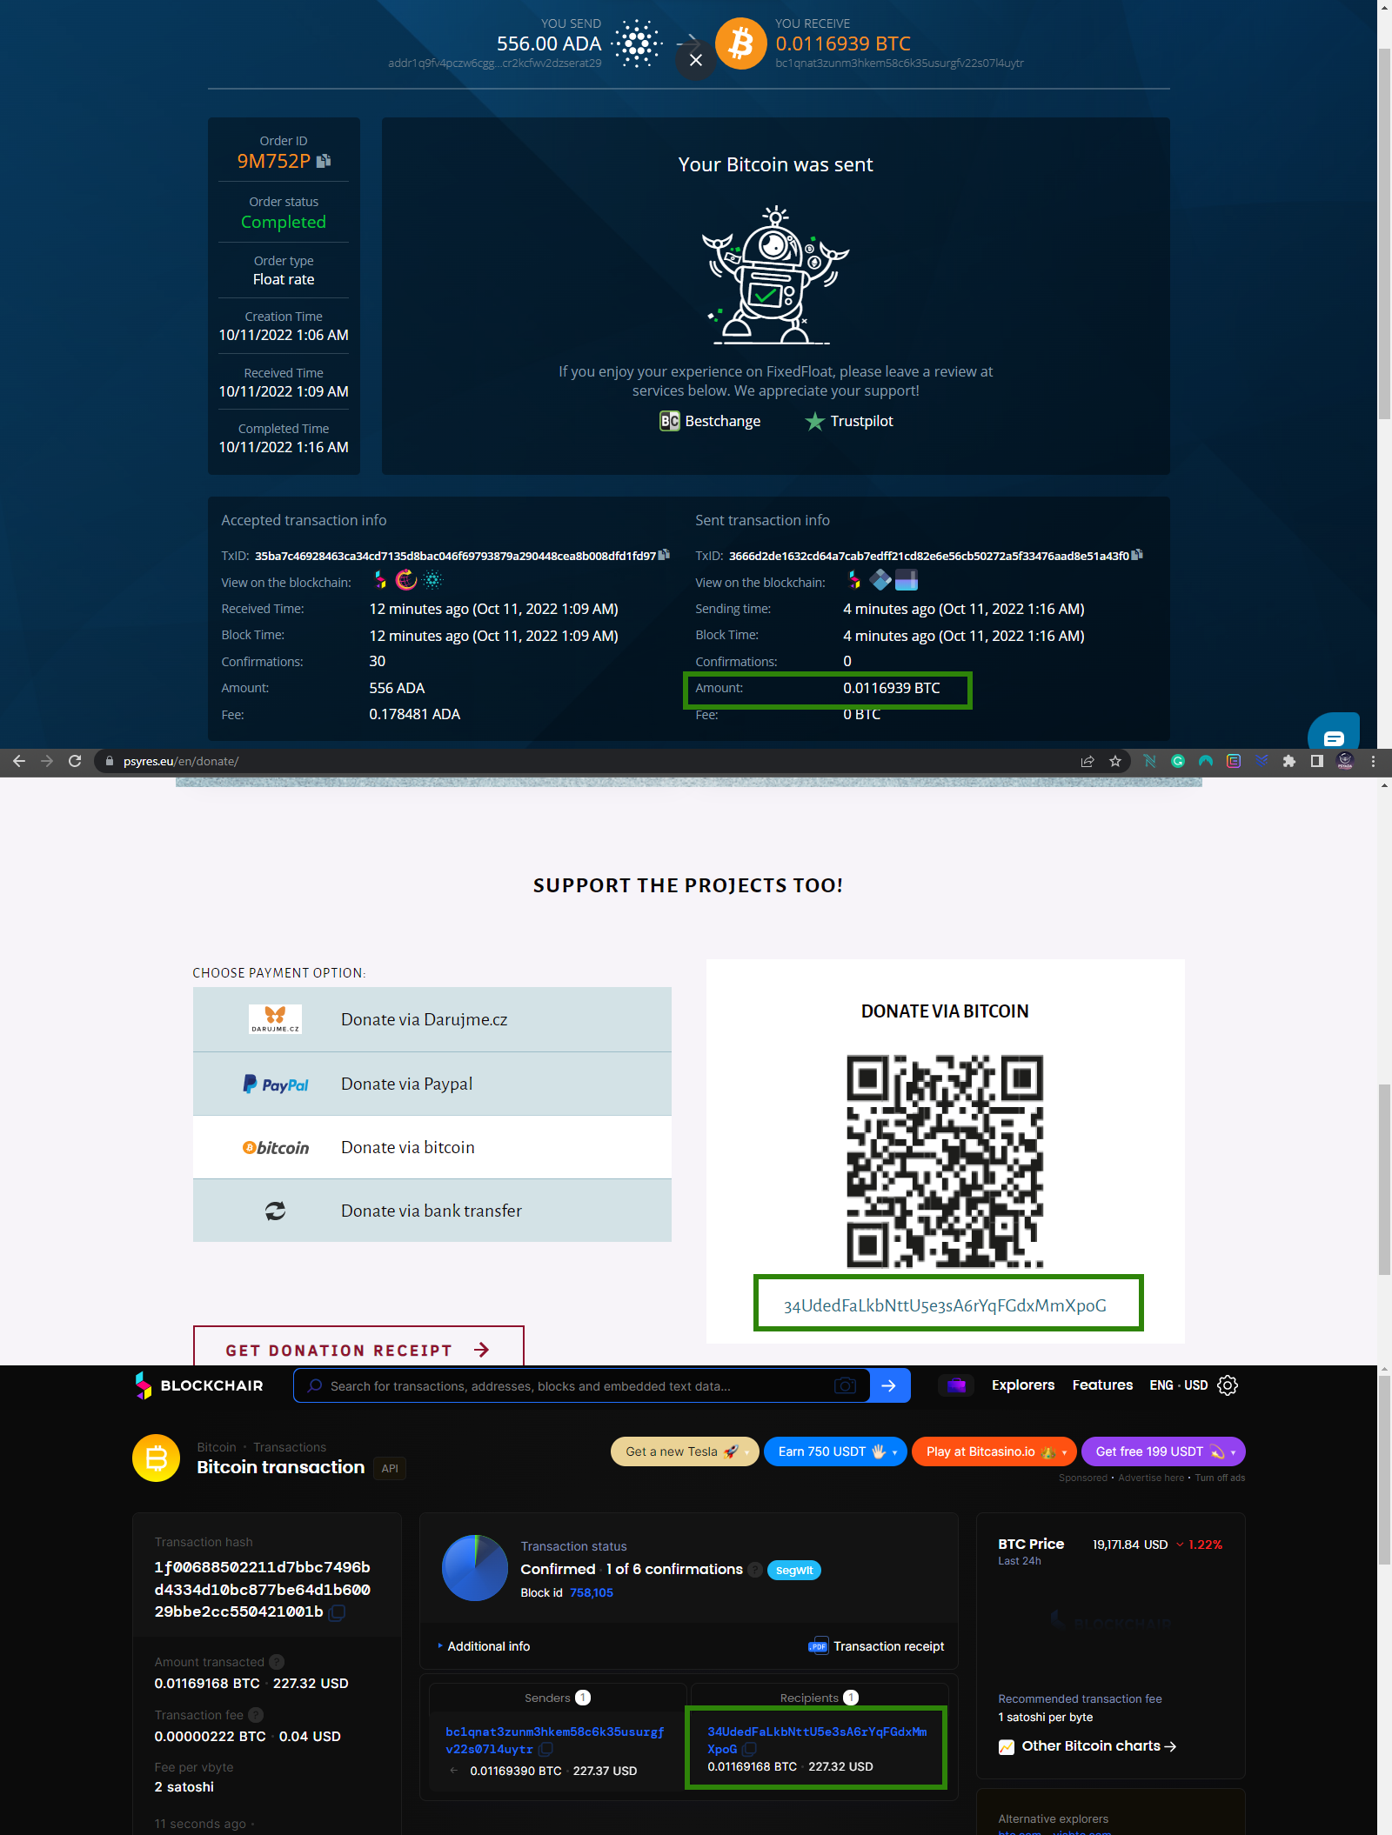Click Advertise here link

[x=1151, y=1478]
